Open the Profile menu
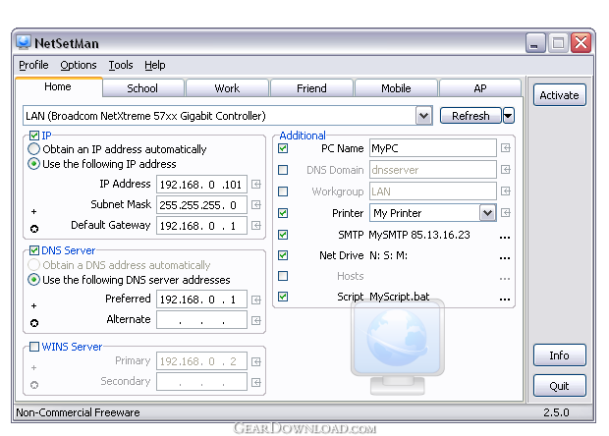 33,65
